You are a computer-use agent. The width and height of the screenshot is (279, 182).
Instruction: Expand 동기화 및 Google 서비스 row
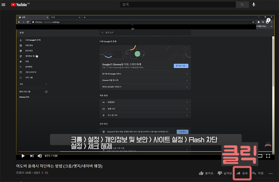145,74
